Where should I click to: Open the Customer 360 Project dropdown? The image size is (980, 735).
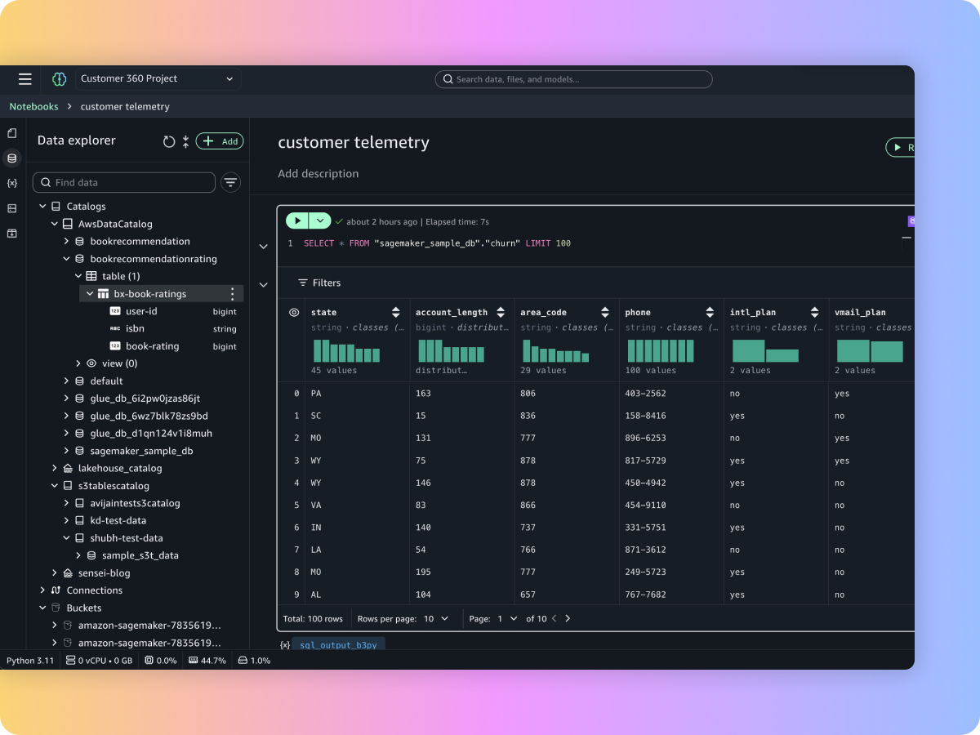[x=157, y=79]
